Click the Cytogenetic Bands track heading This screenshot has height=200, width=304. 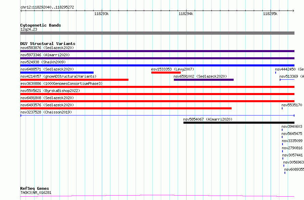pos(41,25)
